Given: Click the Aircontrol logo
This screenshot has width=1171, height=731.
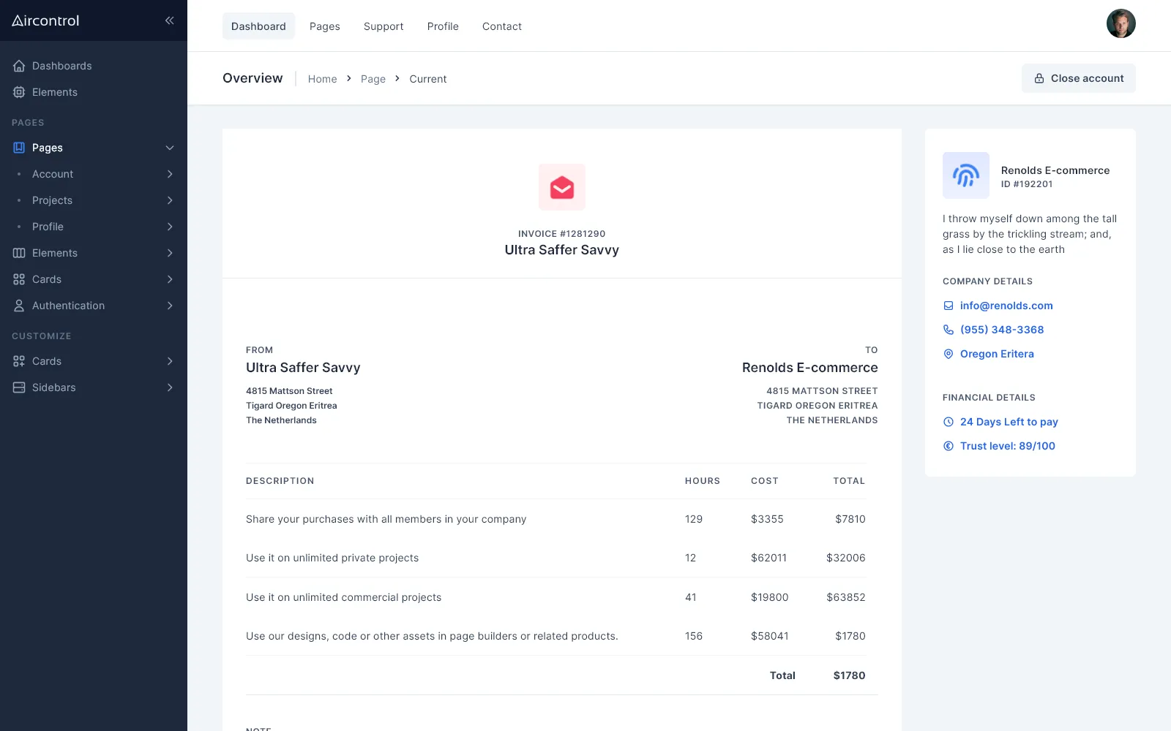Looking at the screenshot, I should [45, 20].
